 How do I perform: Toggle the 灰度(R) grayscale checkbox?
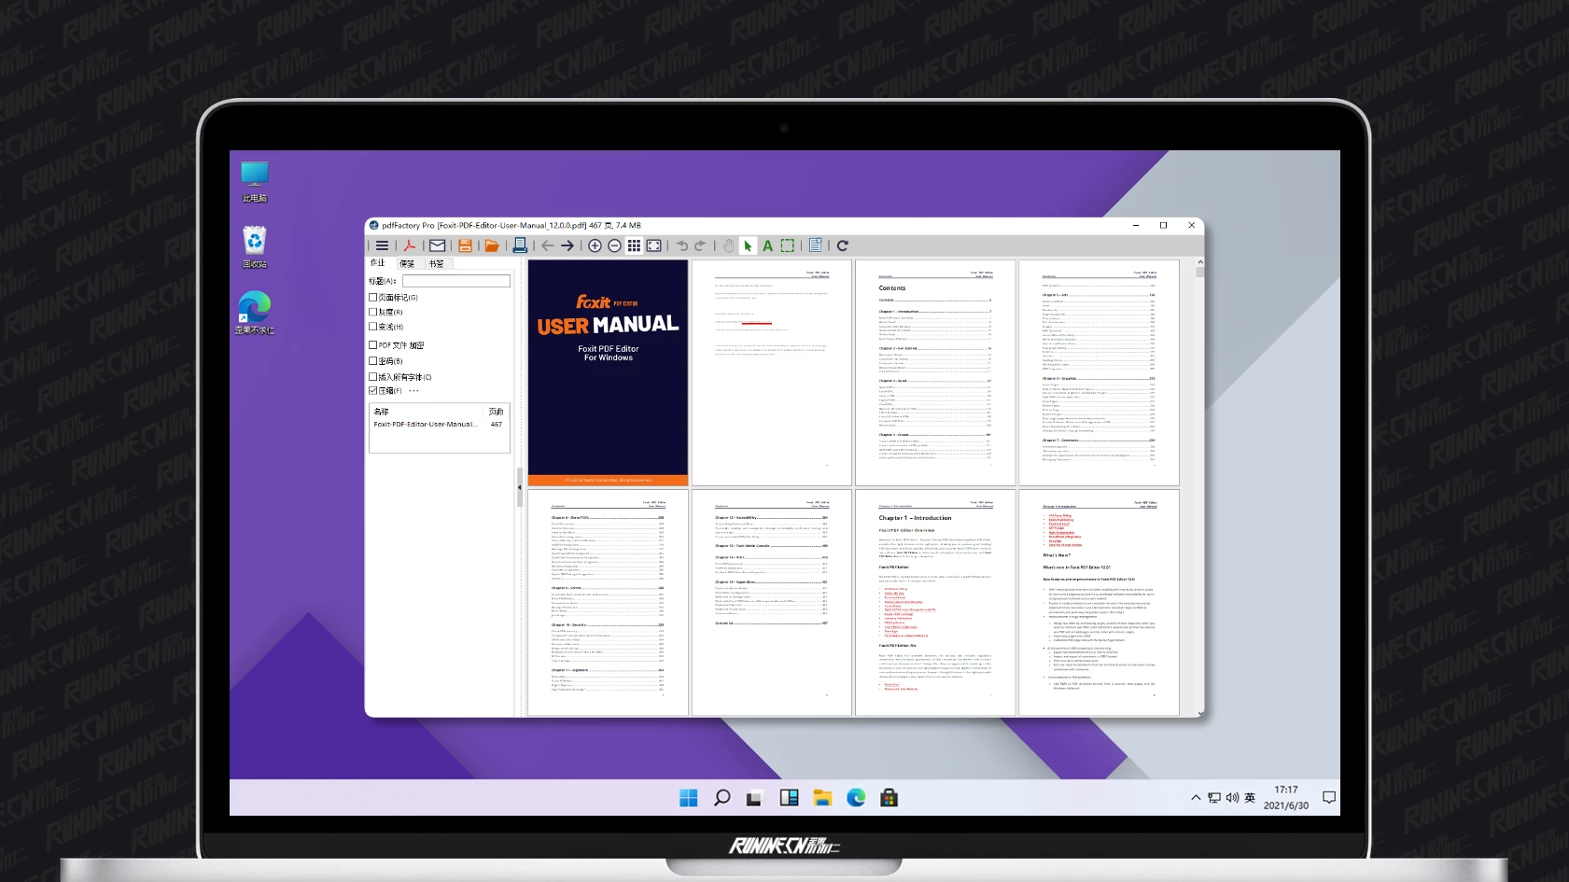click(373, 312)
